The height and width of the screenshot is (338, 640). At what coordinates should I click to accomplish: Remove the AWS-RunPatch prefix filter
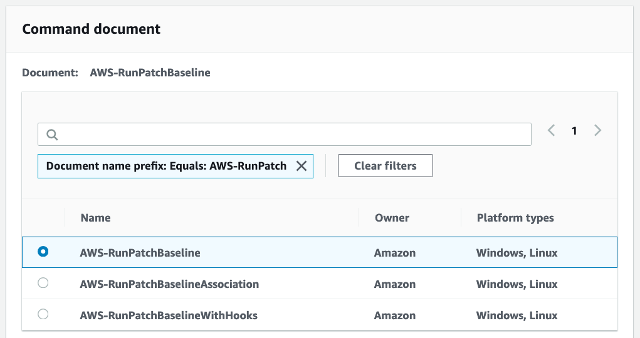(302, 166)
